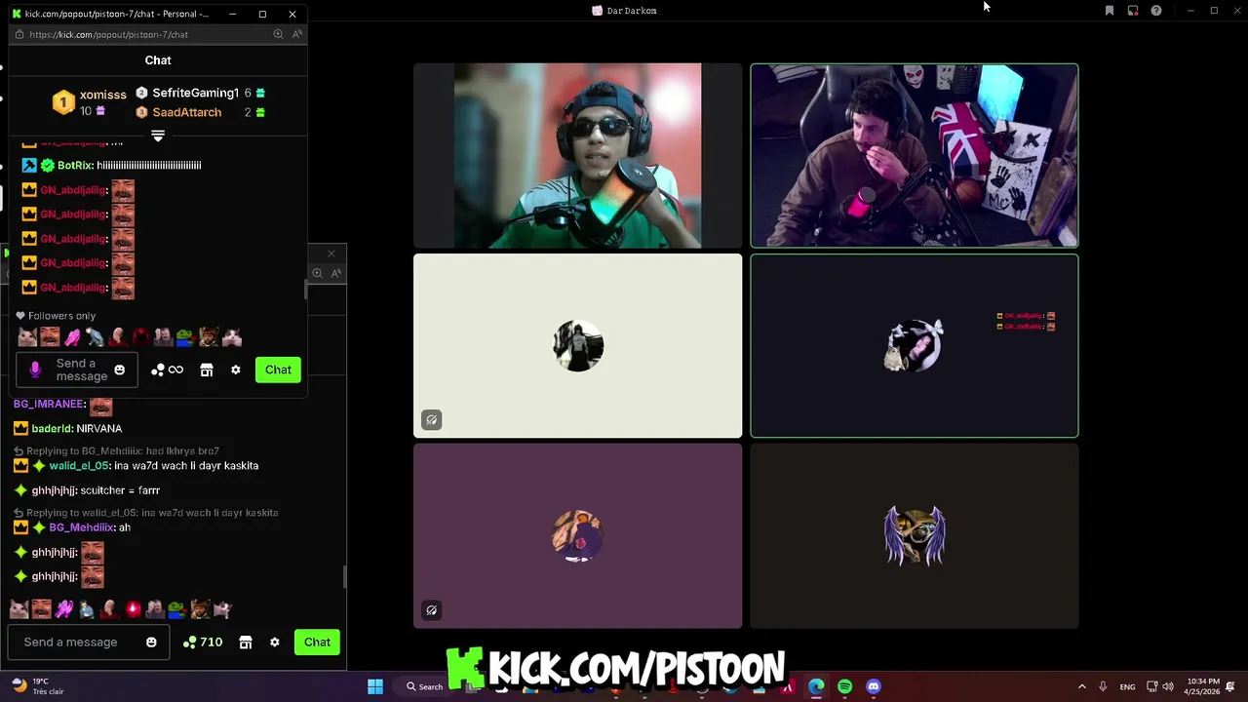The image size is (1248, 702).
Task: Open Spotify from the taskbar
Action: (x=844, y=686)
